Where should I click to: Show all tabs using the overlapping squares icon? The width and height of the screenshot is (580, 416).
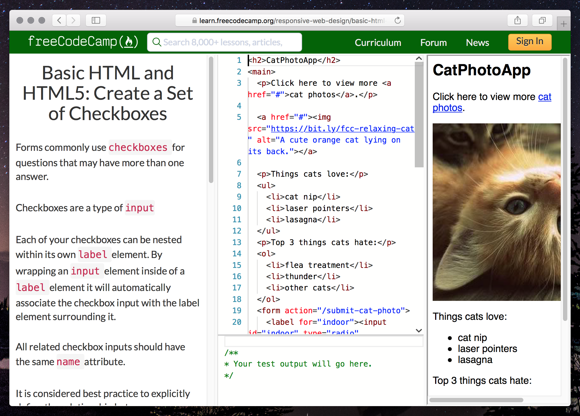click(x=542, y=20)
